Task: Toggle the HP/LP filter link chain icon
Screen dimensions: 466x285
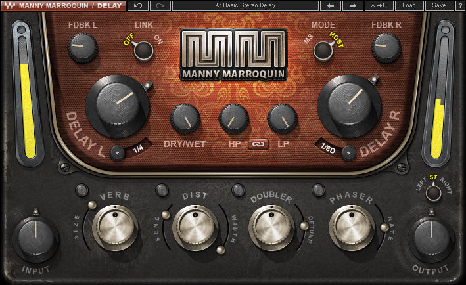Action: click(x=258, y=143)
